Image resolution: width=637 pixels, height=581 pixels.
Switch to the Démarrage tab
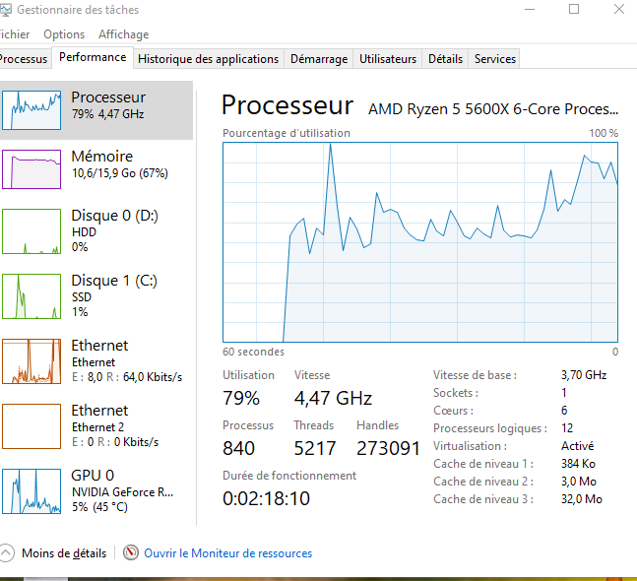[319, 59]
